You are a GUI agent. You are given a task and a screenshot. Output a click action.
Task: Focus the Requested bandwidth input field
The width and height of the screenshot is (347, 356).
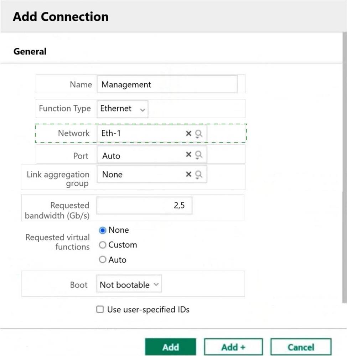tap(144, 206)
